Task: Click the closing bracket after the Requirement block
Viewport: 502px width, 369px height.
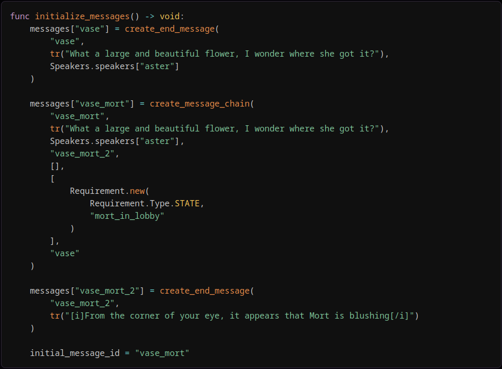Action: coord(53,241)
